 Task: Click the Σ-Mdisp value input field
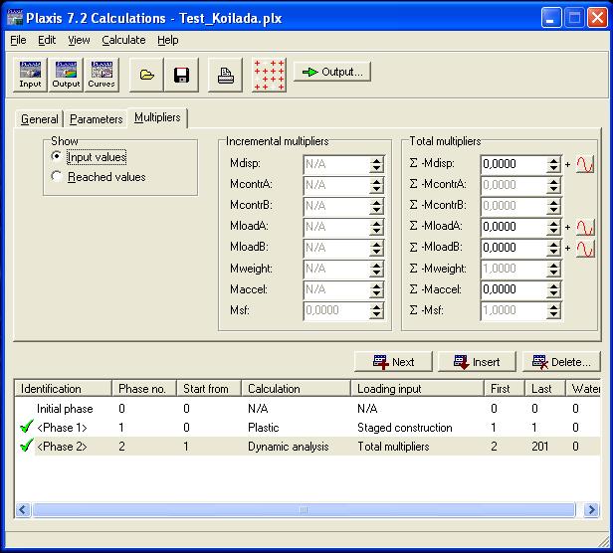click(x=513, y=164)
